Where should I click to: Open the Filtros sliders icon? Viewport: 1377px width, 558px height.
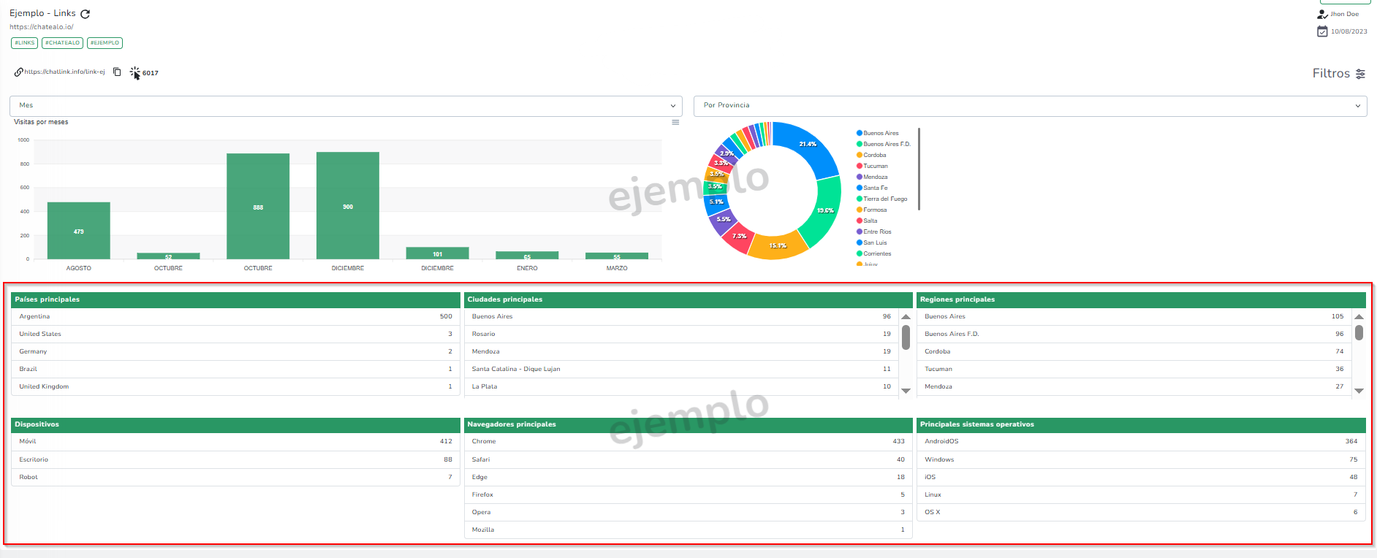1360,74
